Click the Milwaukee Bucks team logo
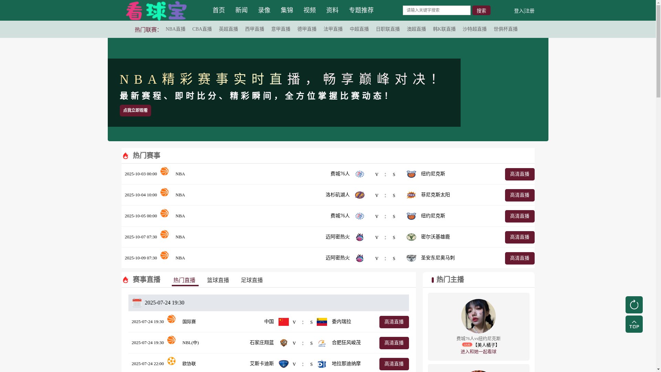The width and height of the screenshot is (661, 372). pos(411,237)
